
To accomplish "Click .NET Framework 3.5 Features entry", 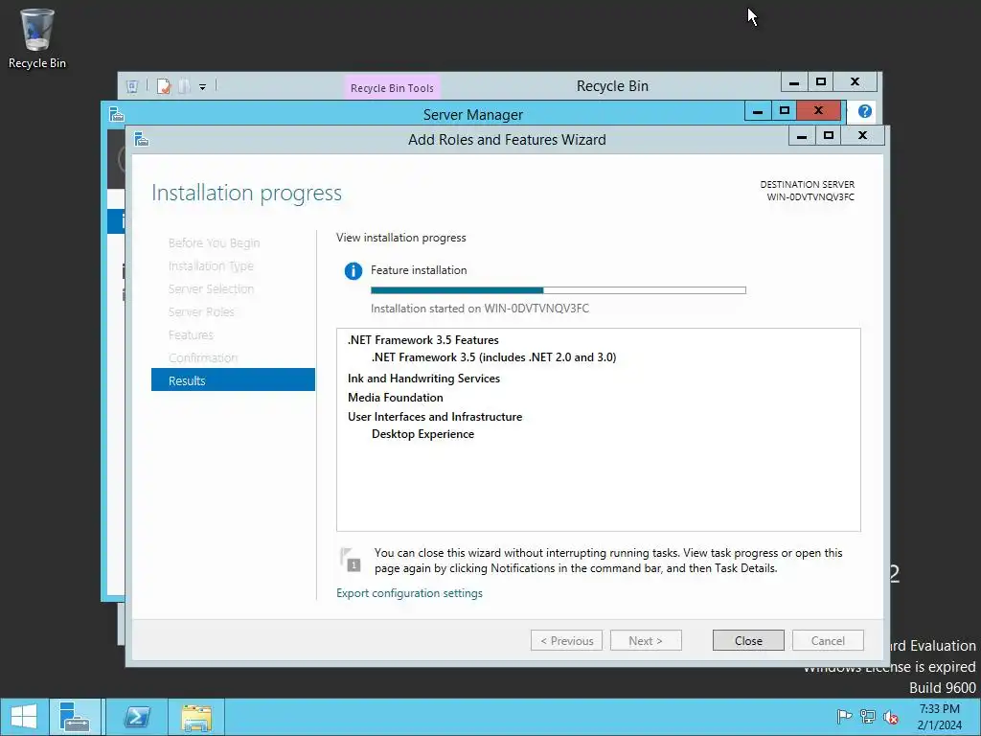I will 422,340.
